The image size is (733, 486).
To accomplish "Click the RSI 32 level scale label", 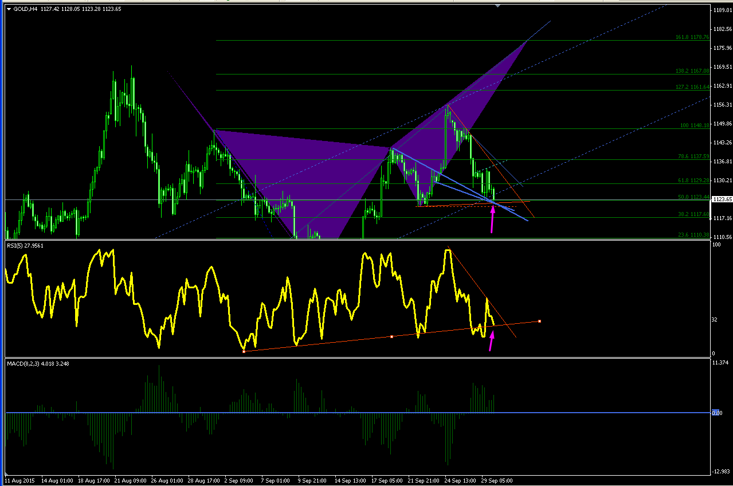I will (715, 319).
